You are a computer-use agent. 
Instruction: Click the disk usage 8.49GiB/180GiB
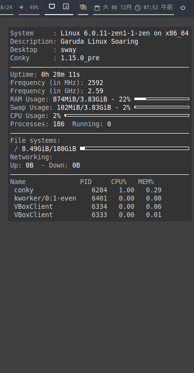click(x=49, y=149)
